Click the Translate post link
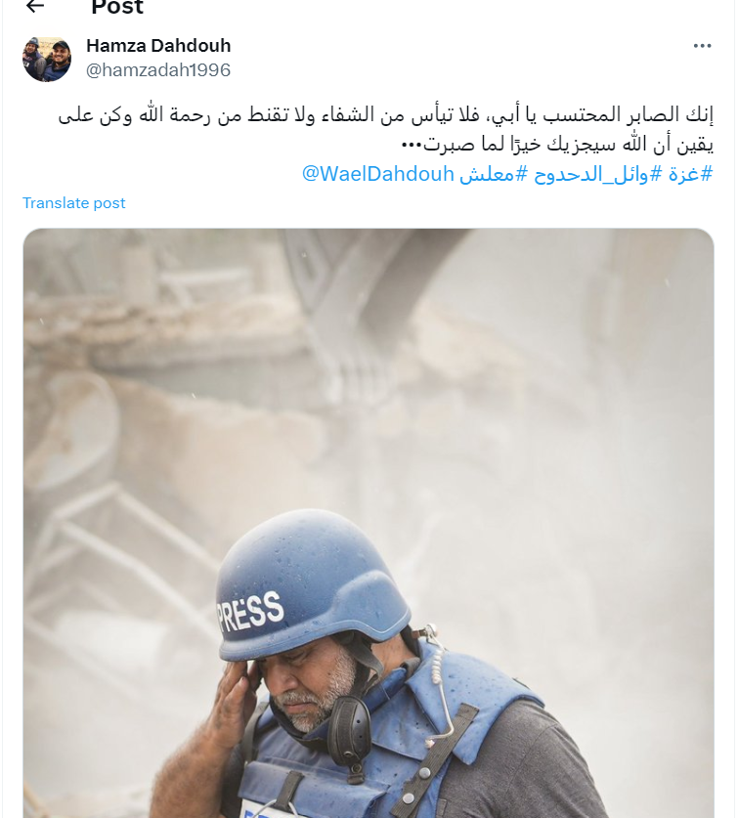Image resolution: width=738 pixels, height=818 pixels. (73, 203)
